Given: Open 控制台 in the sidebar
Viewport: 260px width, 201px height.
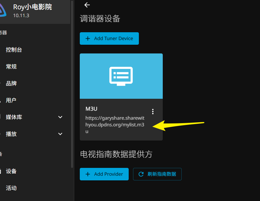Looking at the screenshot, I should 14,50.
